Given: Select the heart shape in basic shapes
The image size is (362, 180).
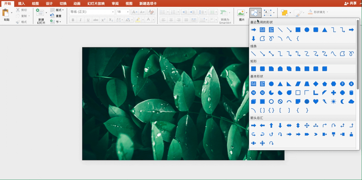Looking at the screenshot, I should coord(316,102).
